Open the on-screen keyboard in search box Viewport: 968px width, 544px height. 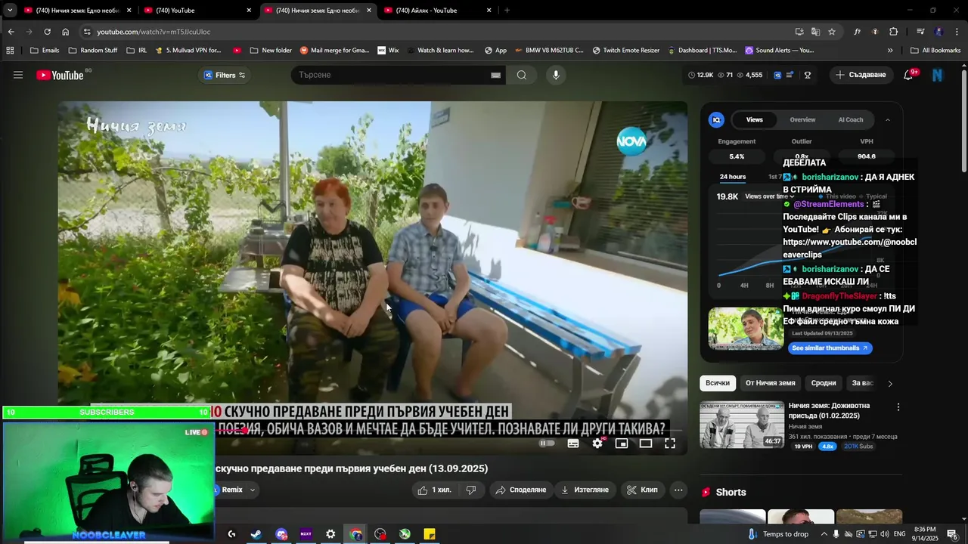coord(496,75)
